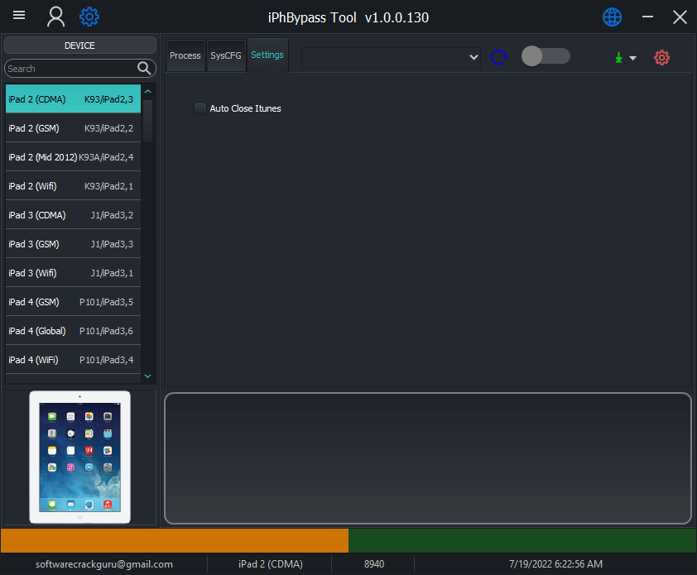Enable the Auto Close Itunes checkbox
The height and width of the screenshot is (575, 697).
tap(199, 108)
